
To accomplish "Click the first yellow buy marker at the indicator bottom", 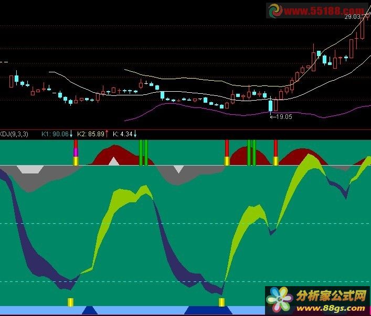I will tap(70, 302).
